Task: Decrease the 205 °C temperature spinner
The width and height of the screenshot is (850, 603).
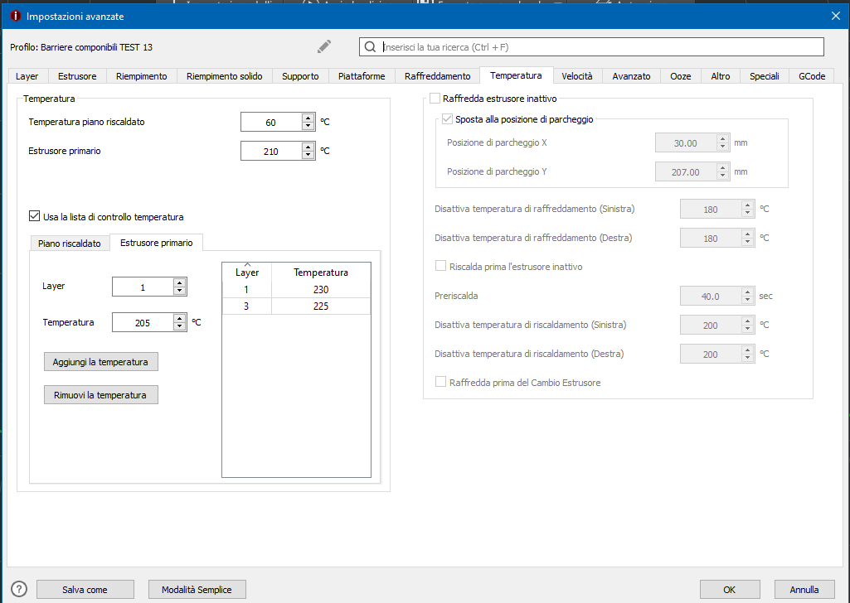Action: (x=179, y=327)
